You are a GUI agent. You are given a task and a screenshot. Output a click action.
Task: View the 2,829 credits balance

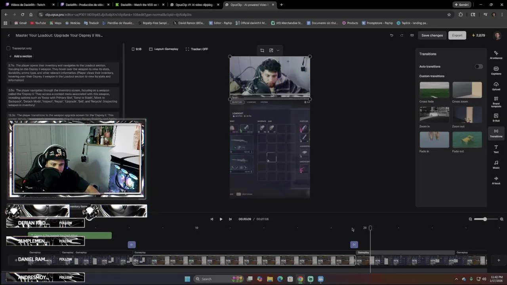pyautogui.click(x=478, y=35)
